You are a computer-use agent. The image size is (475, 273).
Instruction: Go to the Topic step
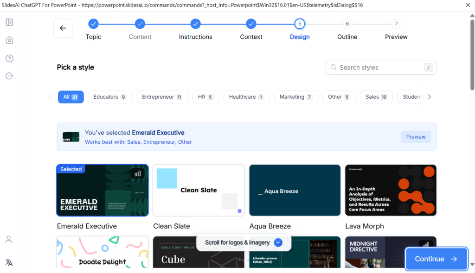click(x=93, y=24)
